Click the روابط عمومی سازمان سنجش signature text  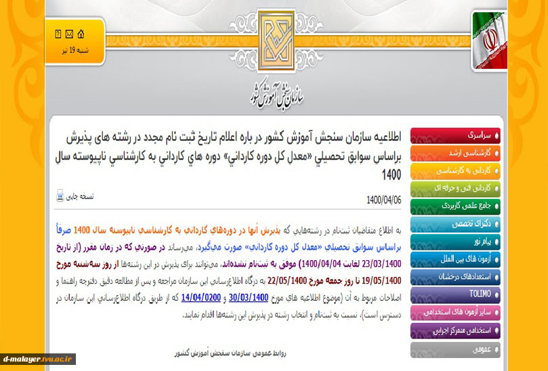(x=230, y=353)
